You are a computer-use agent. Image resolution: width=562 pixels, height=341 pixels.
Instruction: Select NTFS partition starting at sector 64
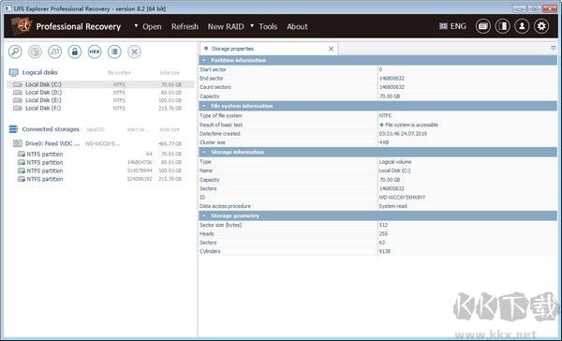tap(100, 155)
